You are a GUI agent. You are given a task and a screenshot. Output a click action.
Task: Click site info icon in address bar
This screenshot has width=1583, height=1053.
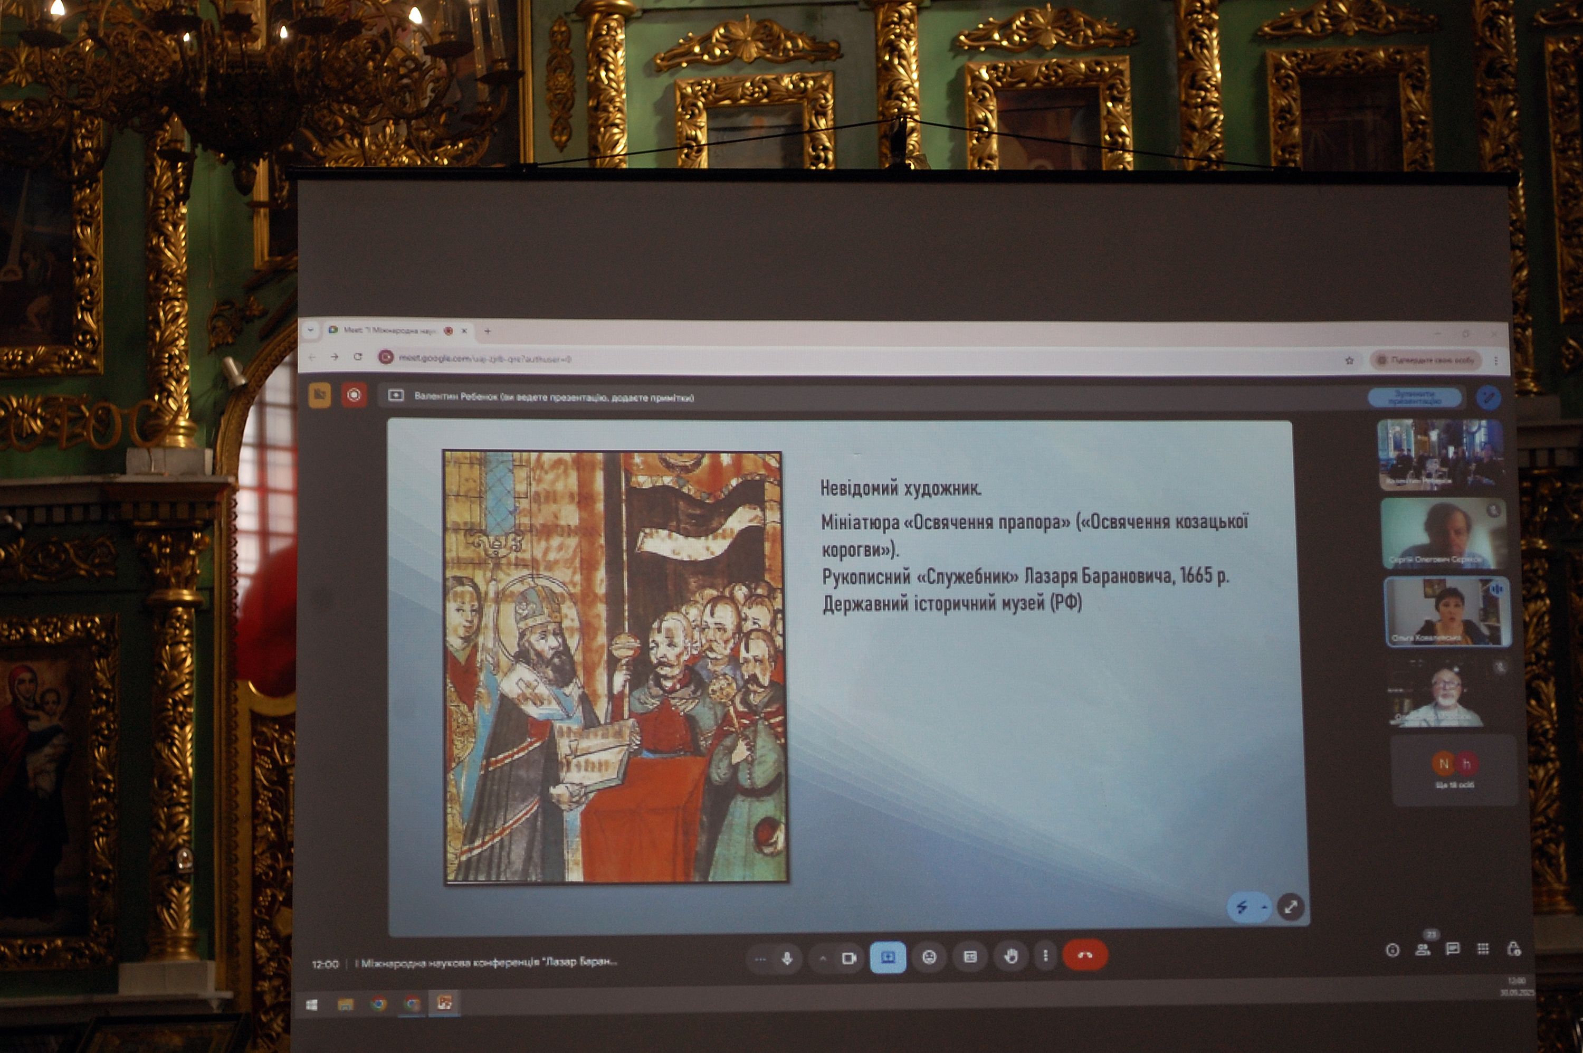click(x=385, y=357)
